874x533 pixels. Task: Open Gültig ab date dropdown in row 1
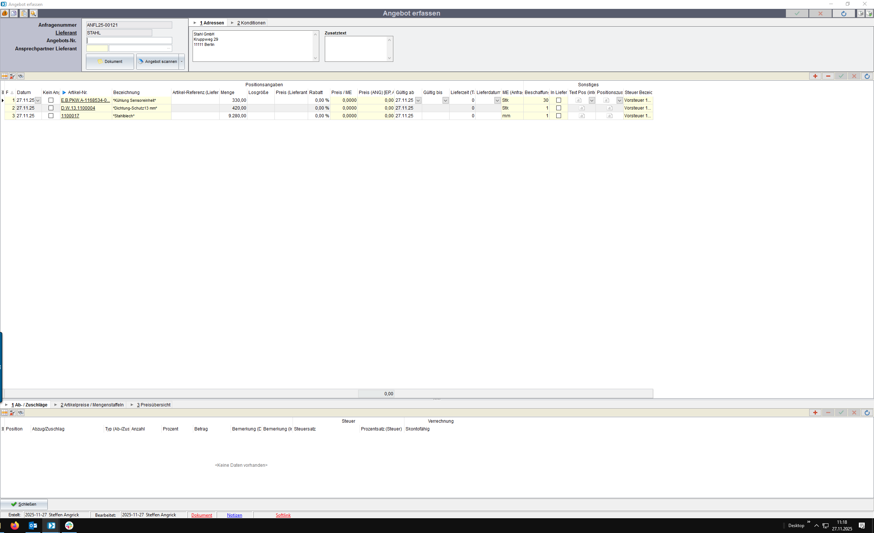[x=418, y=100]
